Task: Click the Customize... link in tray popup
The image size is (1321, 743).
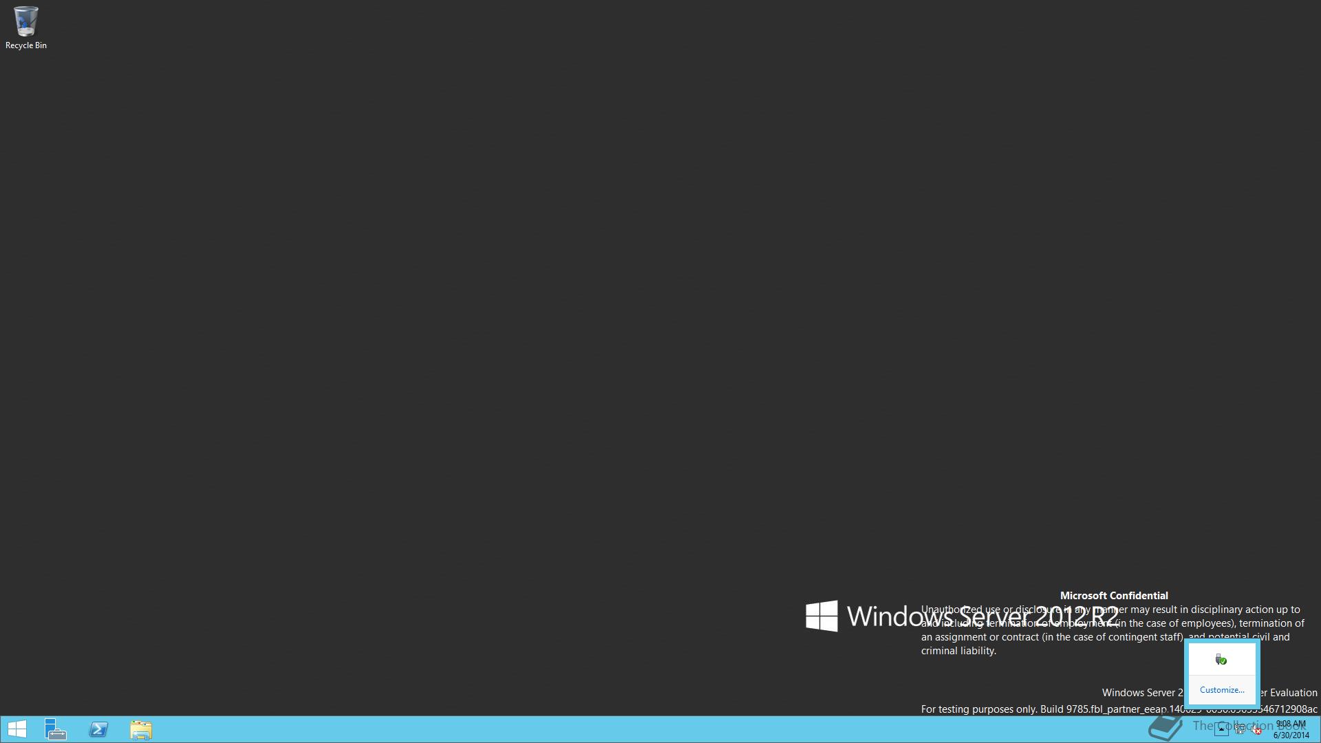Action: pyautogui.click(x=1222, y=689)
